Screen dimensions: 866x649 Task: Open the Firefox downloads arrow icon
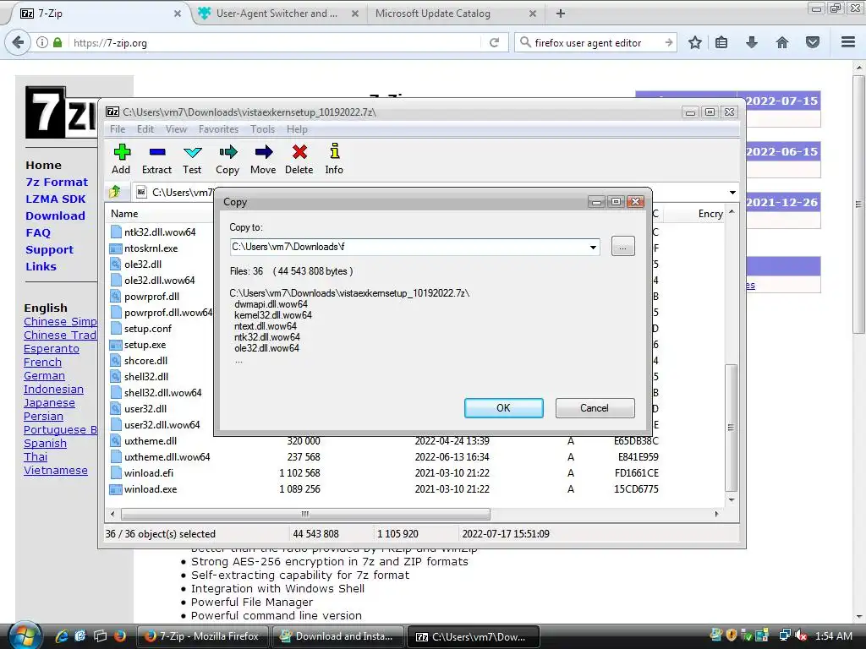(x=752, y=42)
